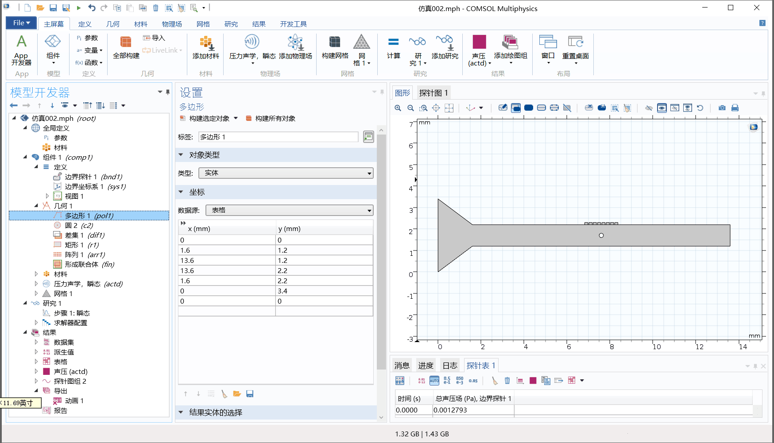
Task: Open the 物理场 ribbon tab
Action: click(172, 24)
